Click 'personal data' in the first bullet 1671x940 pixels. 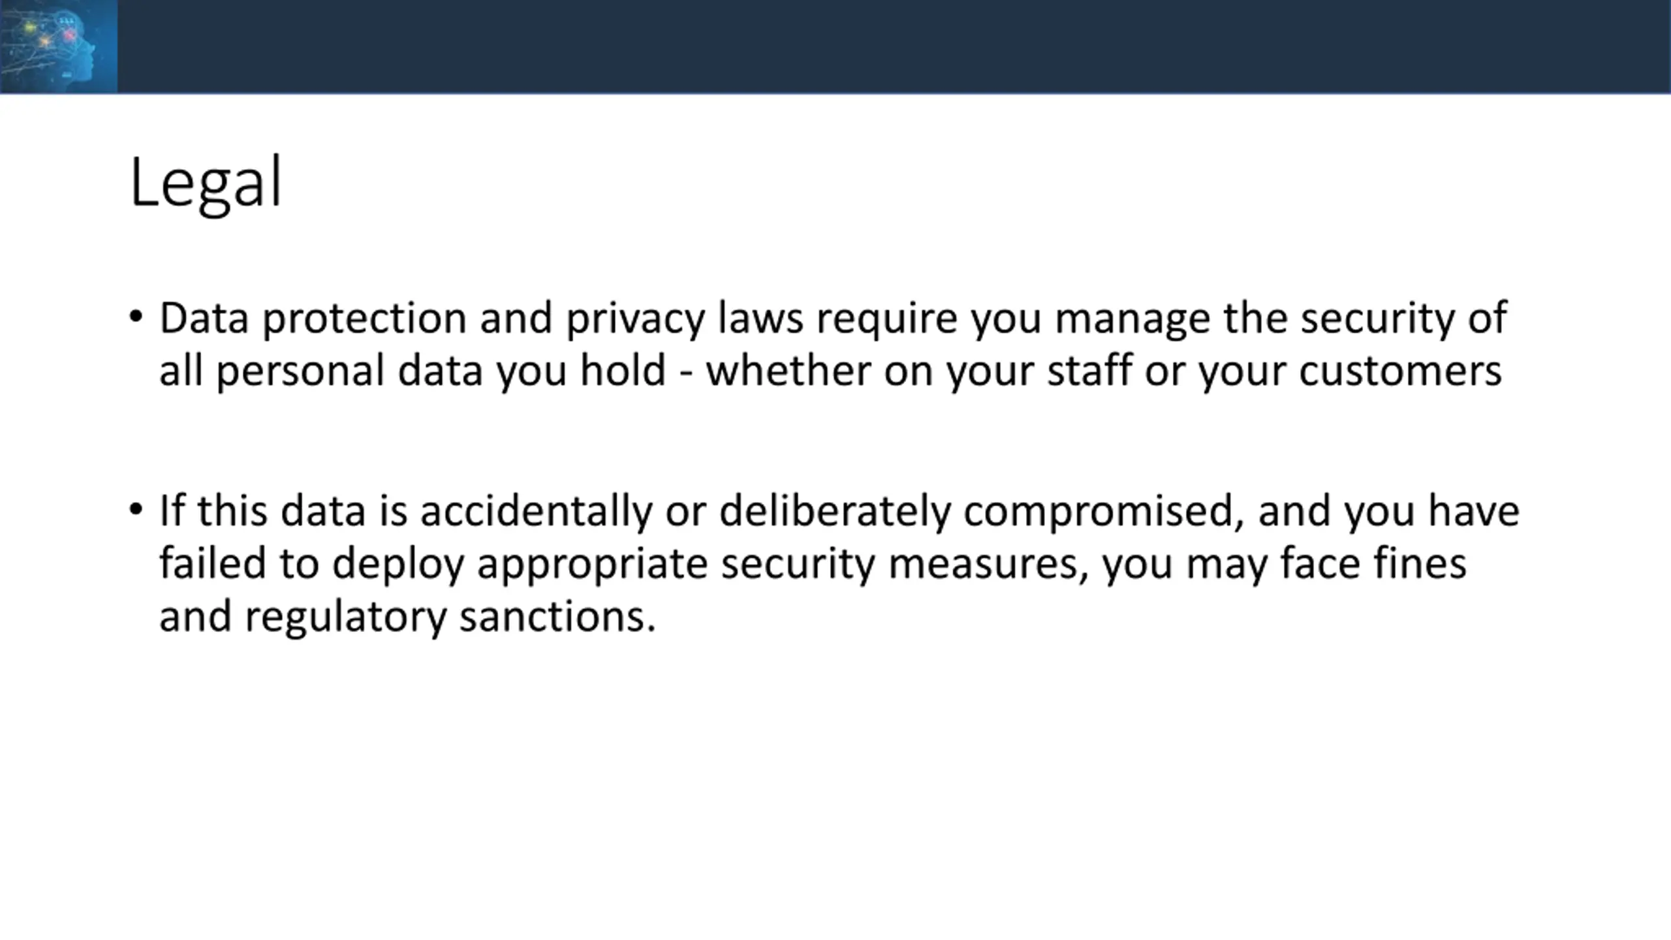coord(349,372)
